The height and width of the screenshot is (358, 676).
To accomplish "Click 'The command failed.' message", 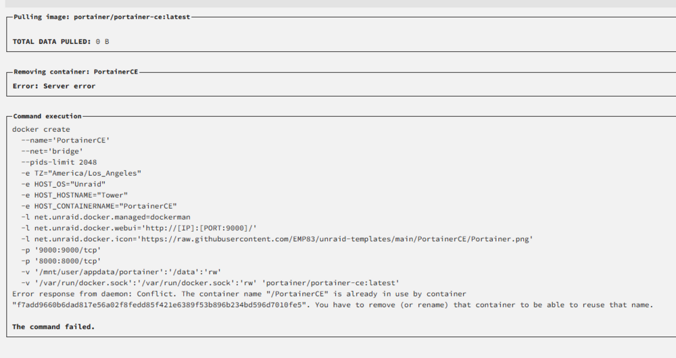I will [x=53, y=326].
